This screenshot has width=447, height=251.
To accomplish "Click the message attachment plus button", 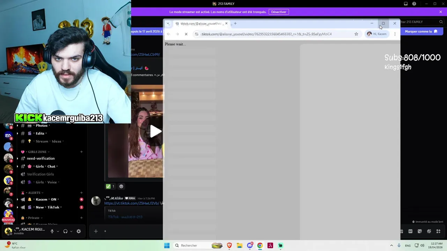I will [x=96, y=231].
